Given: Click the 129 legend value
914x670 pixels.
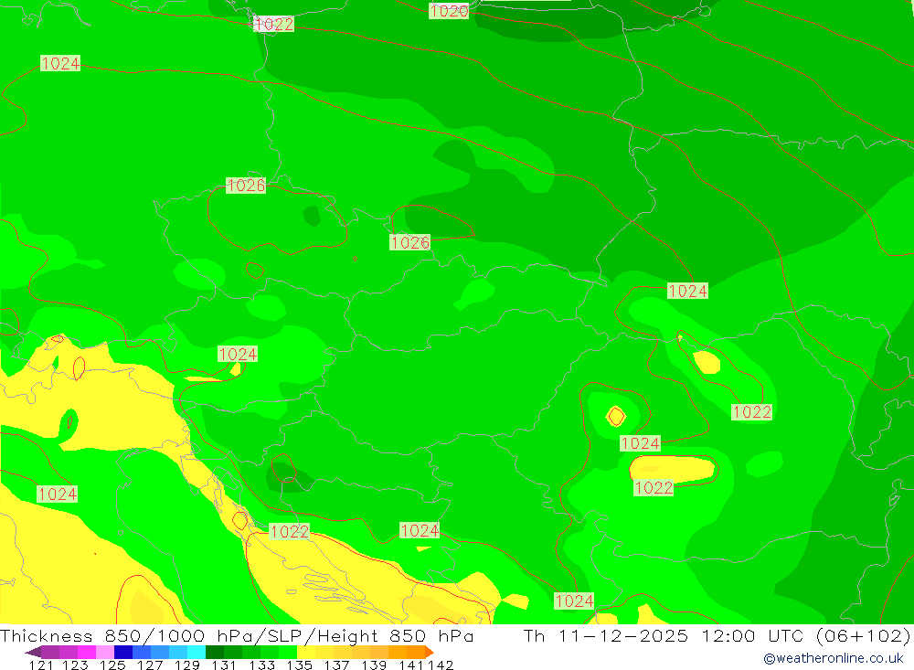Looking at the screenshot, I should click(x=186, y=665).
